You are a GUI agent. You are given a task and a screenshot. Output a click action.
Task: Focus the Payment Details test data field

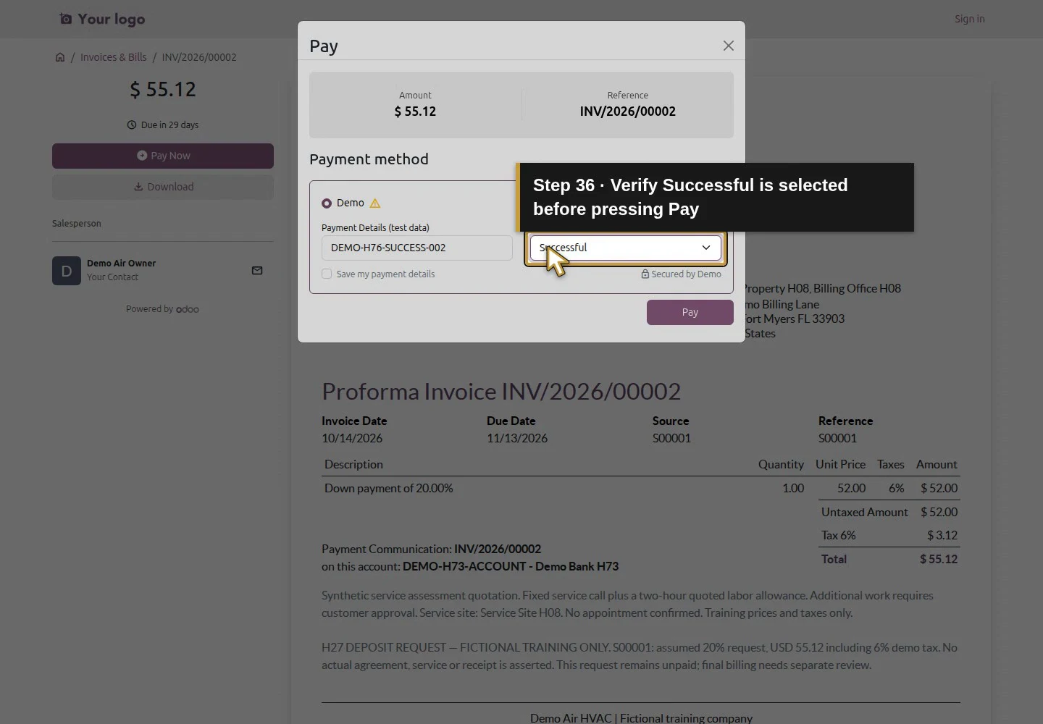[x=417, y=248]
